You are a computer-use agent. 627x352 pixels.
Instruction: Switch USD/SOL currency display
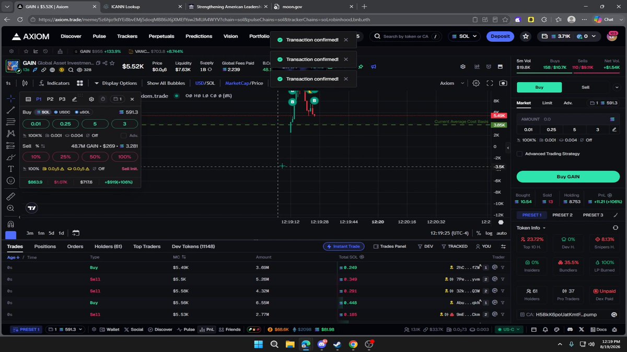(x=205, y=83)
